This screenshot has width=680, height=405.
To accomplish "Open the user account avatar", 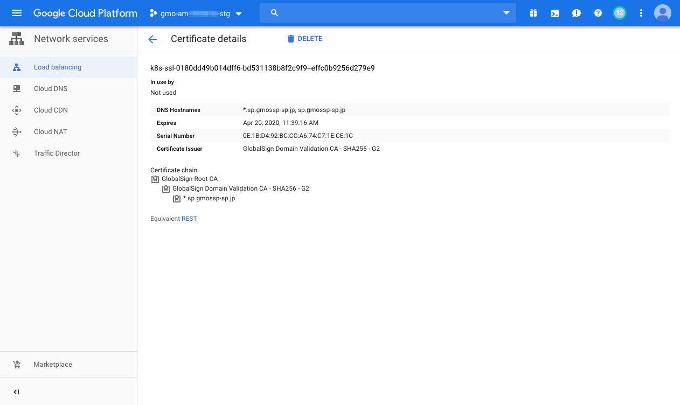I will 662,13.
